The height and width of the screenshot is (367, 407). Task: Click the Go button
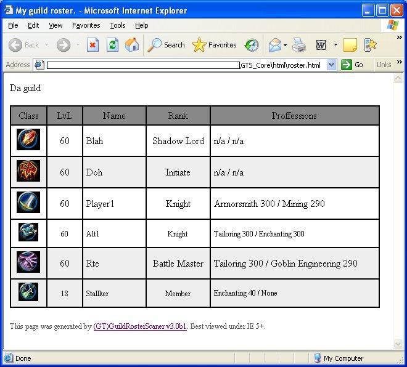click(x=352, y=65)
